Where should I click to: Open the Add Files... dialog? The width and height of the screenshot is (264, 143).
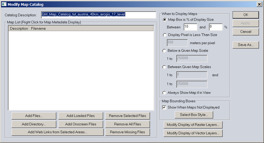[x=34, y=116]
